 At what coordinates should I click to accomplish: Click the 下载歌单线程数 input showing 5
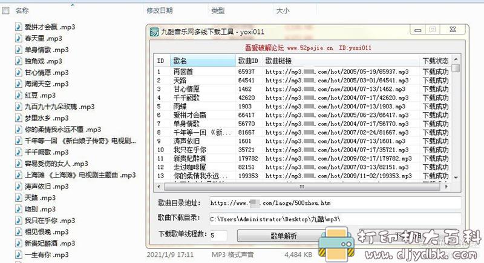point(218,236)
